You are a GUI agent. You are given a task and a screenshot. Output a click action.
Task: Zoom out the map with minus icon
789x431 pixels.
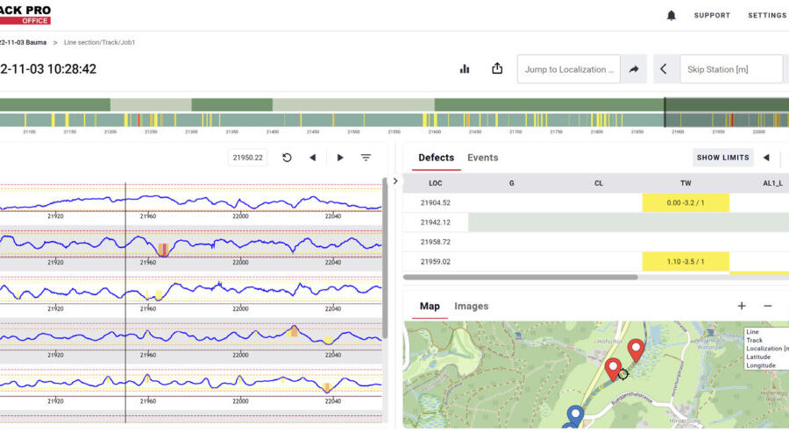click(768, 306)
